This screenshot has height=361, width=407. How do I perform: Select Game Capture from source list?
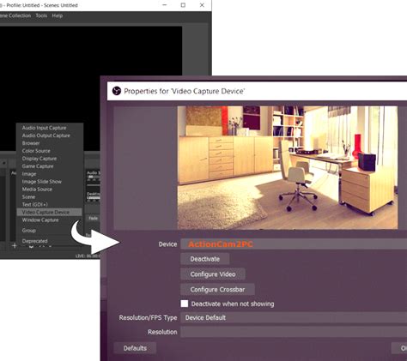coord(38,166)
